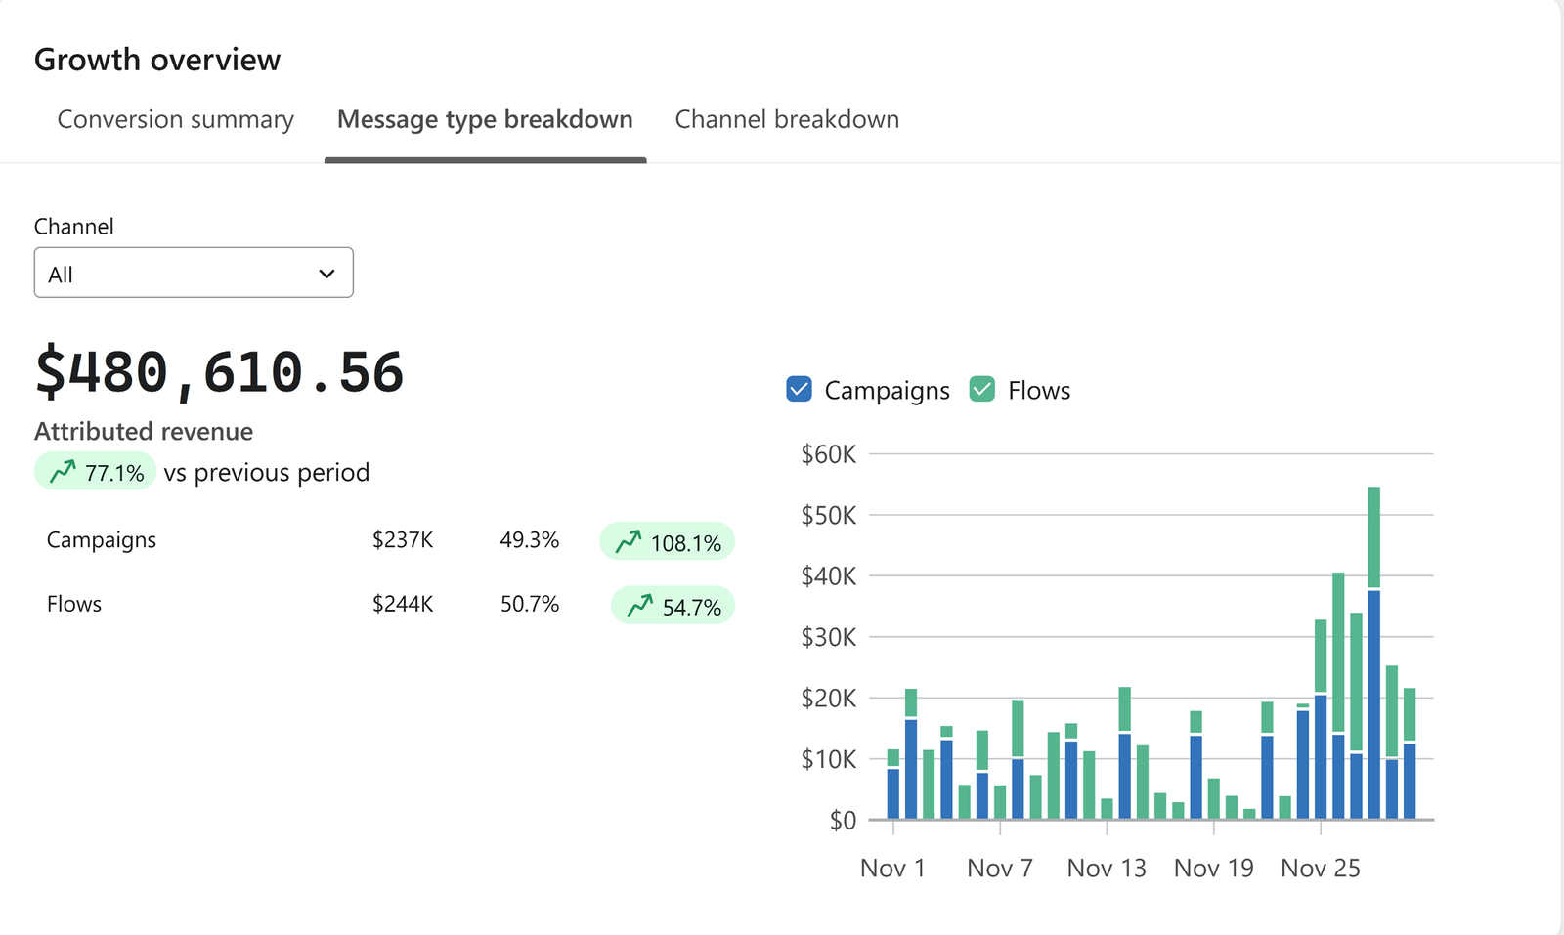Click the Campaigns 108.1% trend arrow icon

[629, 542]
